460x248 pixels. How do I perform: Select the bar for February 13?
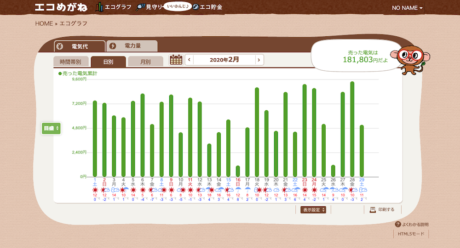point(209,160)
